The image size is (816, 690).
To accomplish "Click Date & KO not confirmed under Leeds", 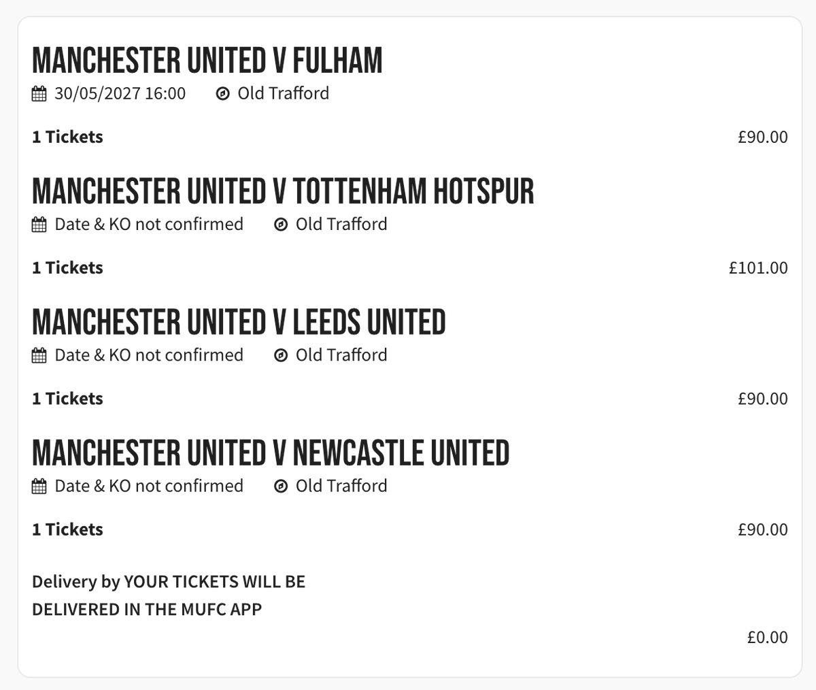I will point(149,355).
